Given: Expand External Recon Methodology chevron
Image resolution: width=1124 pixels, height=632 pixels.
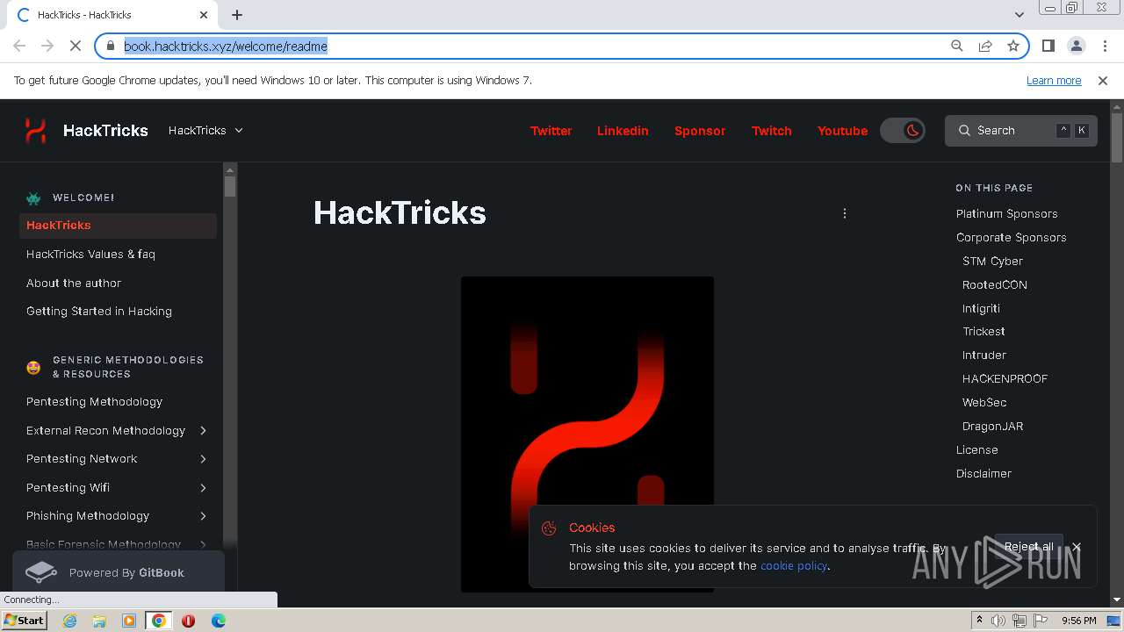Looking at the screenshot, I should pyautogui.click(x=203, y=430).
